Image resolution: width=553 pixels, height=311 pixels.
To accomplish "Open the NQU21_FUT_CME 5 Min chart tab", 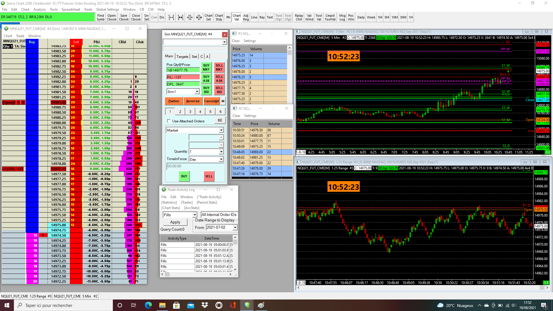I will [x=75, y=296].
